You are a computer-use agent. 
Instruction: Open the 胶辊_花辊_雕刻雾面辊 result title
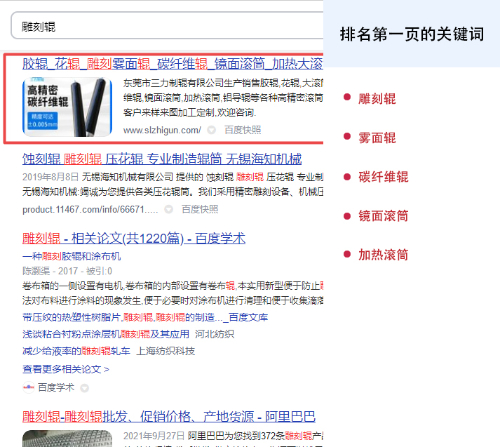(x=173, y=63)
